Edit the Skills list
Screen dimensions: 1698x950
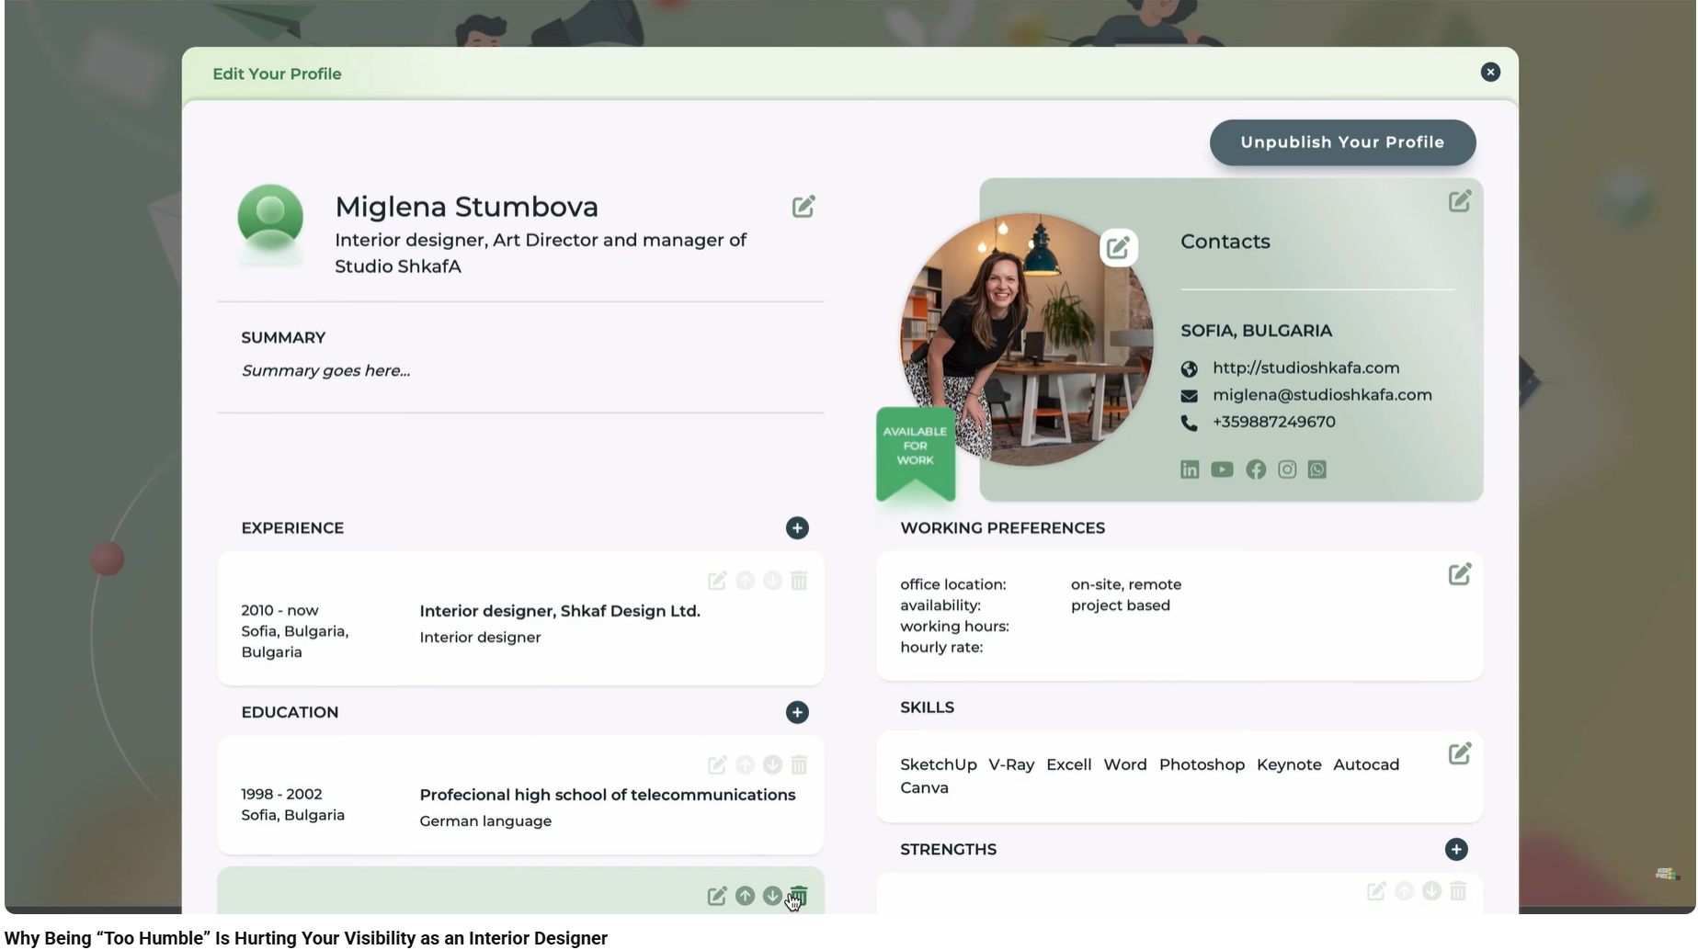(x=1460, y=752)
